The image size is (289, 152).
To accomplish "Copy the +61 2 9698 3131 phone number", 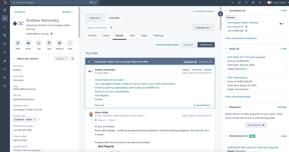I will pyautogui.click(x=246, y=31).
